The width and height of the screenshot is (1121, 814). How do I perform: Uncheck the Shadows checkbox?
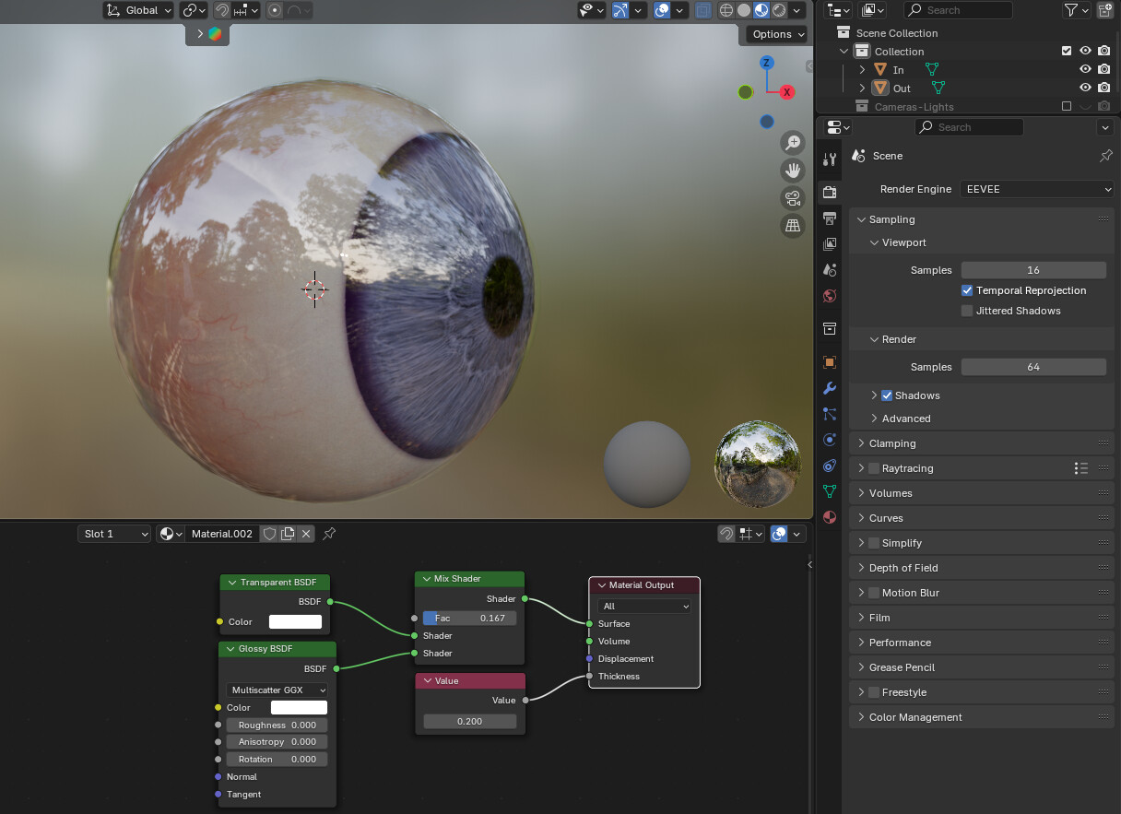click(x=887, y=395)
